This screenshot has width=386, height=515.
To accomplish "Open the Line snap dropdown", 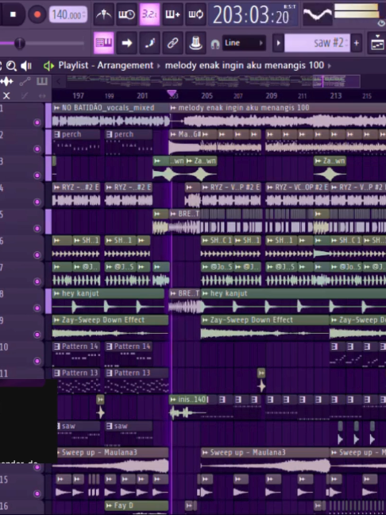I will (244, 43).
